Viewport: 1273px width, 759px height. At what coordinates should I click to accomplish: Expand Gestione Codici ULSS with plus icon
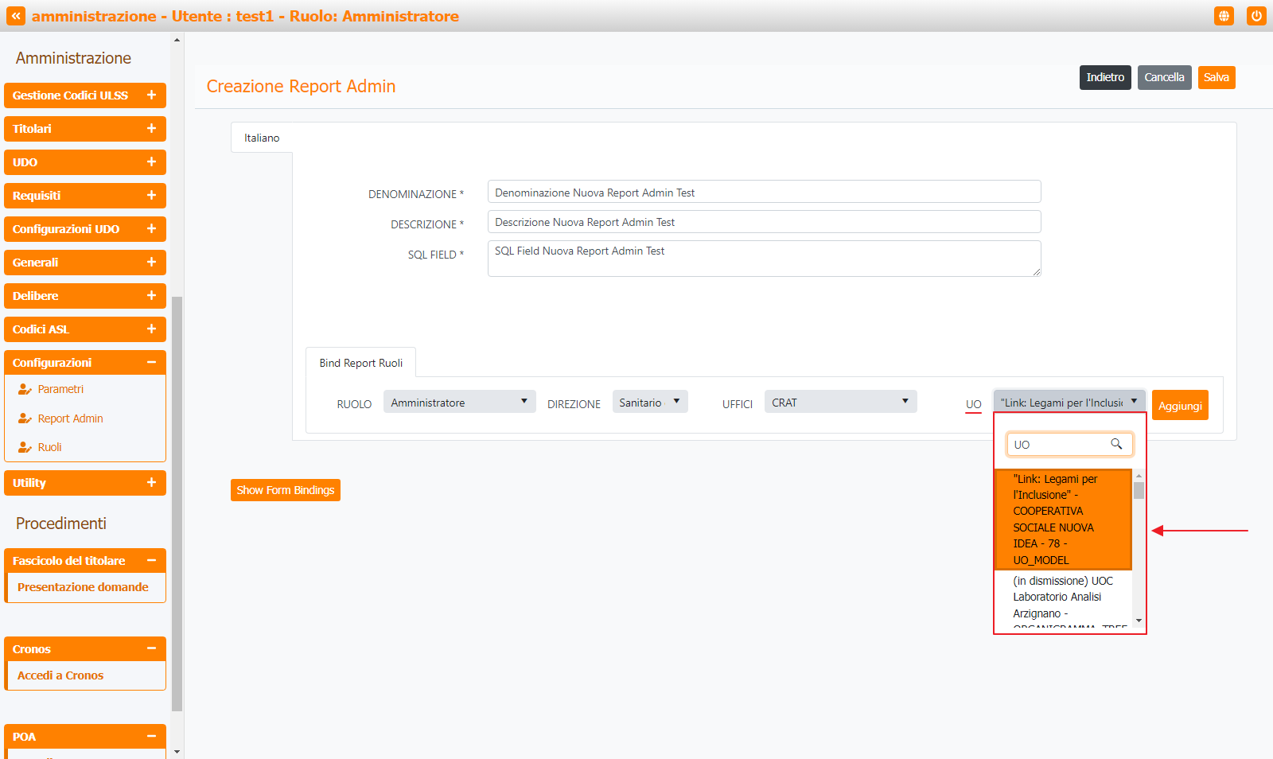[x=151, y=95]
